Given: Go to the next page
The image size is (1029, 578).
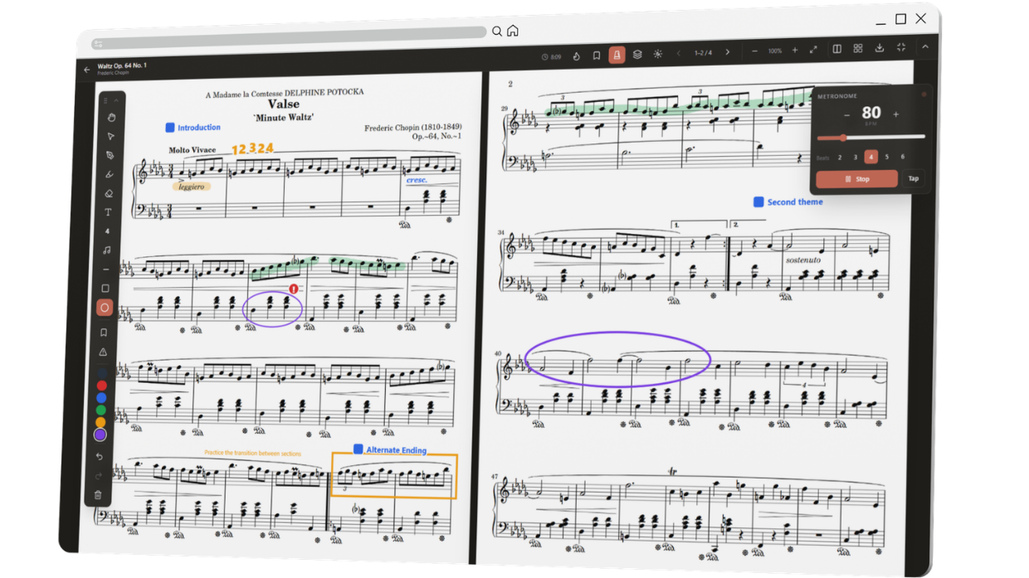Looking at the screenshot, I should [728, 52].
